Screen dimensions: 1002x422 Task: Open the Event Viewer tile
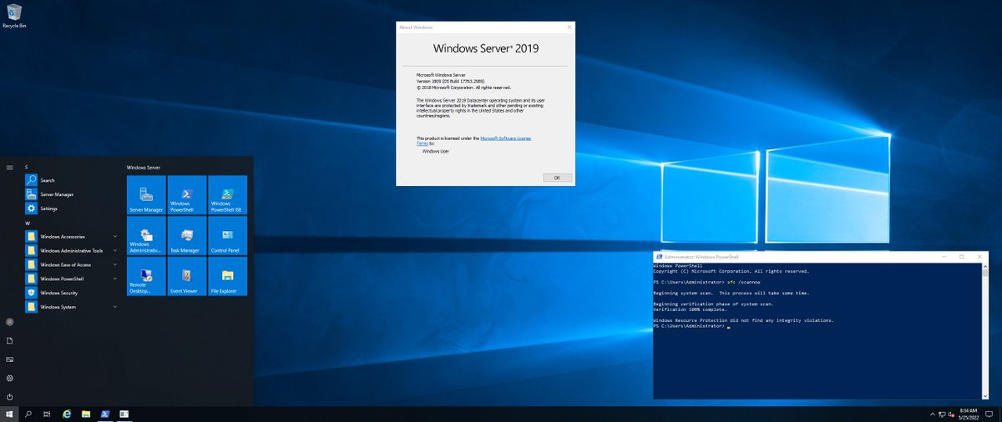[x=187, y=277]
